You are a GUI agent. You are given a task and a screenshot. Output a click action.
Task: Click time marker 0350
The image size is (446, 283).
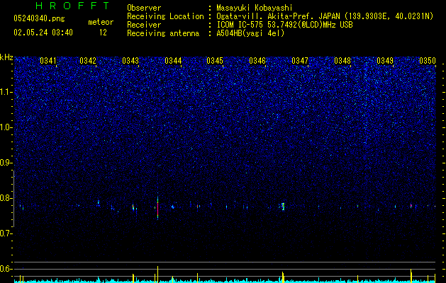(428, 61)
